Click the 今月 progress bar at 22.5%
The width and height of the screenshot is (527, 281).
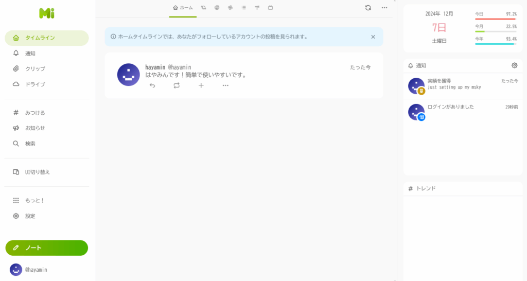496,31
